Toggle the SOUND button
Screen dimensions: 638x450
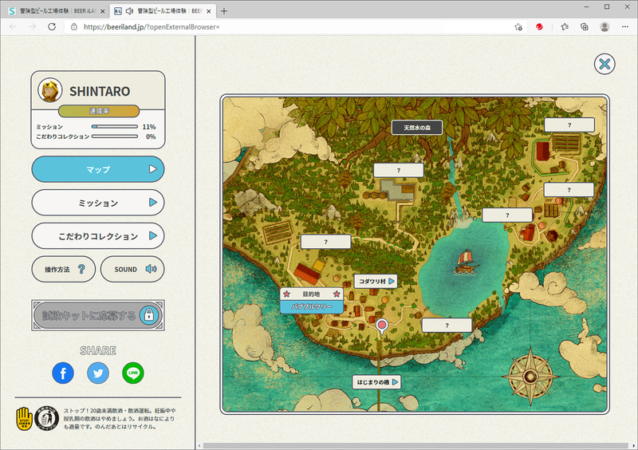(x=132, y=269)
